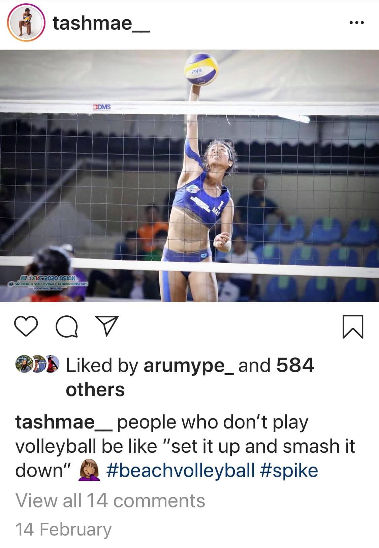Viewport: 379px width, 548px height.
Task: Tap the #spike hashtag
Action: (x=289, y=470)
